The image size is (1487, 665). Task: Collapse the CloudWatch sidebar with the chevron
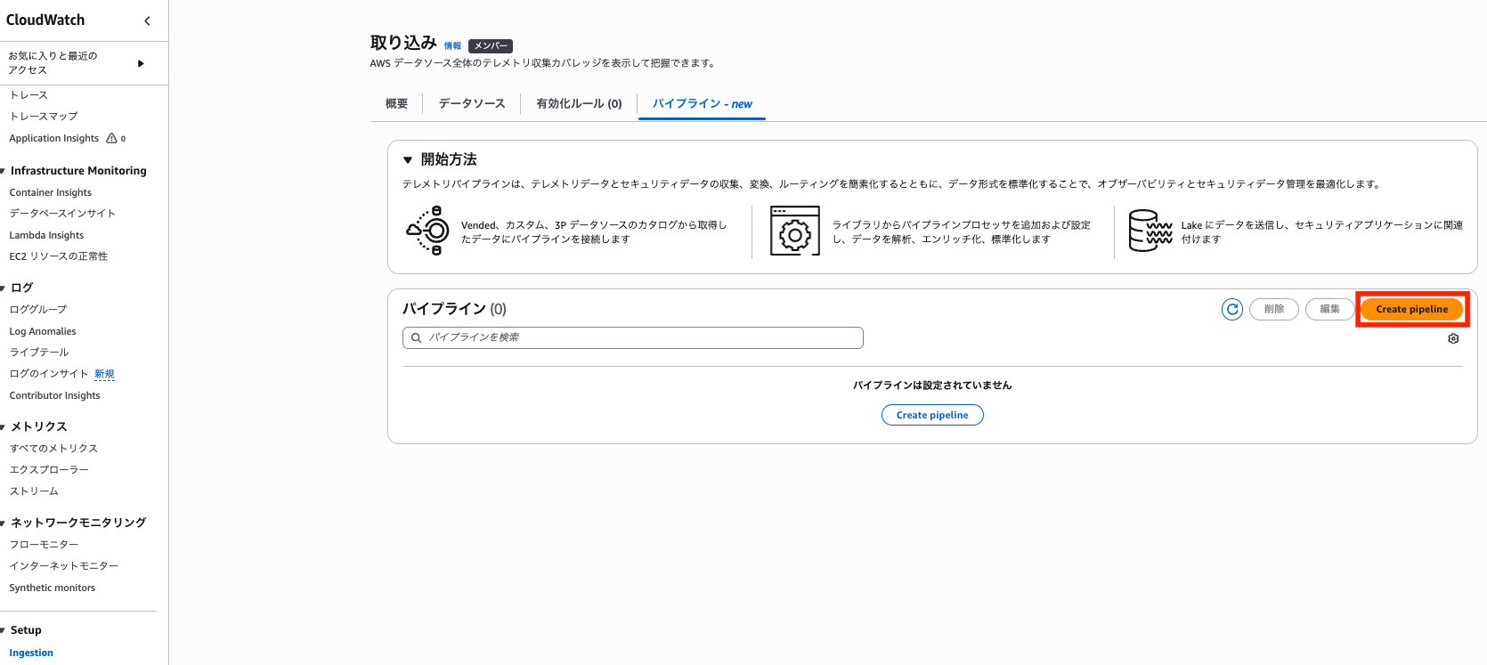[147, 20]
